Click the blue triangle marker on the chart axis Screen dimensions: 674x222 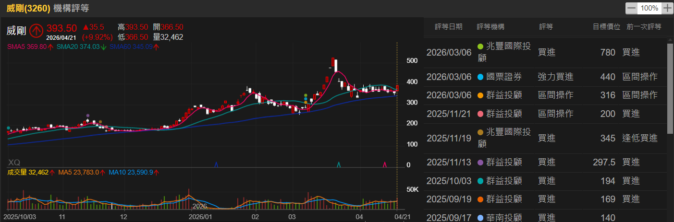216,165
